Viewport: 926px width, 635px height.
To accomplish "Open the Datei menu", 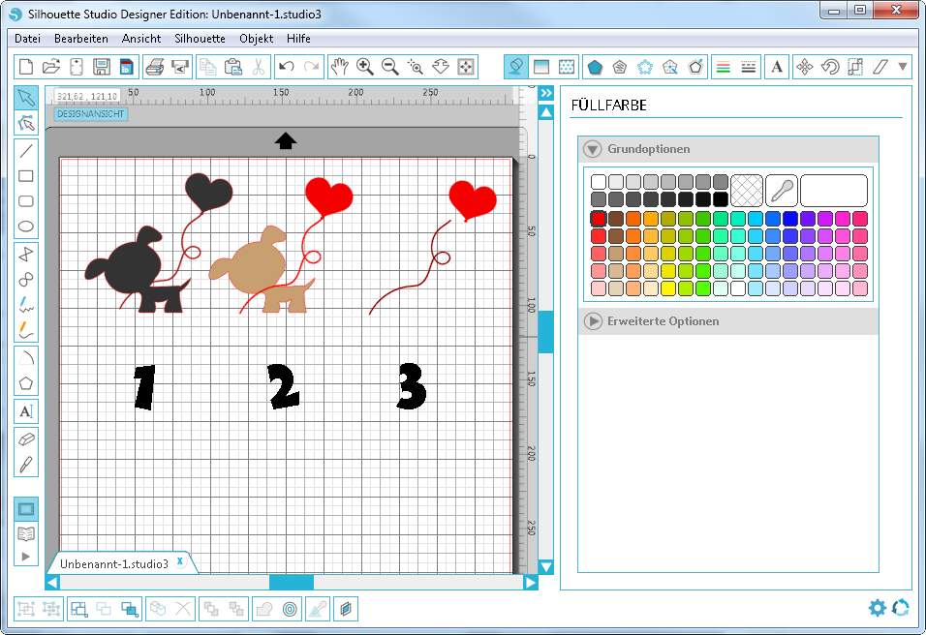I will click(27, 39).
